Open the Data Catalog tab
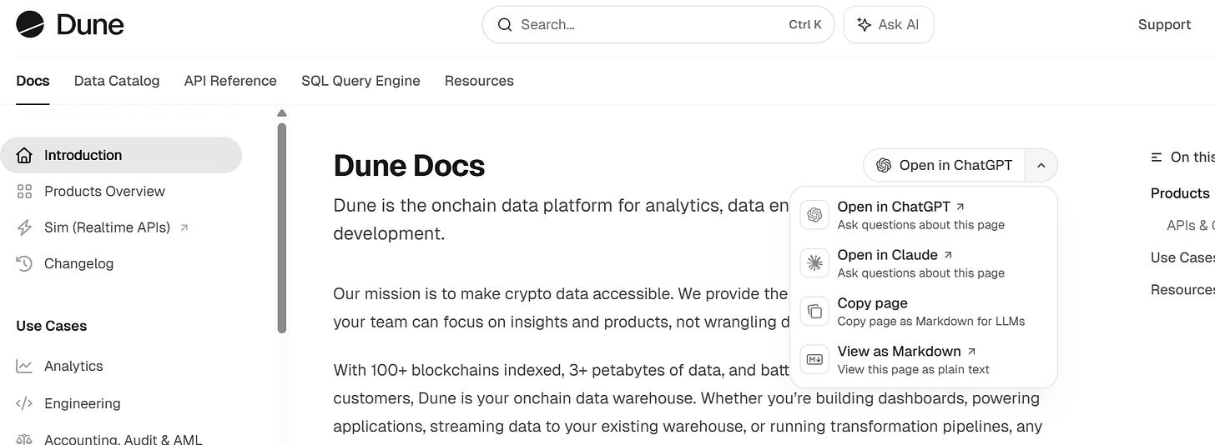 coord(117,81)
